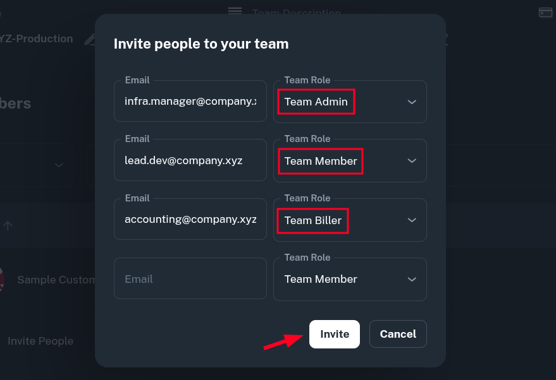Click the hamburger icon beside Team Description
The height and width of the screenshot is (380, 556).
(x=235, y=11)
